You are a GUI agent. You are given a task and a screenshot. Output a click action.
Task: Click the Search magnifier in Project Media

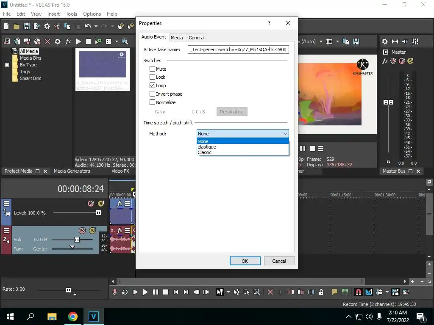(x=125, y=41)
